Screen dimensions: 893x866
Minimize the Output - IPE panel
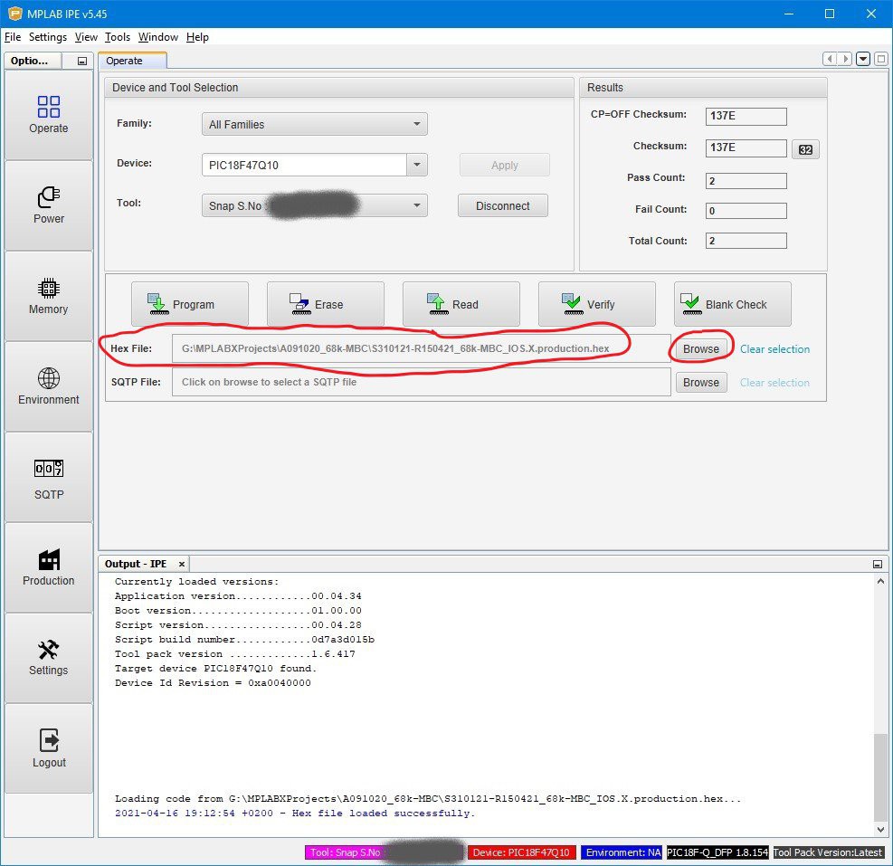(877, 564)
